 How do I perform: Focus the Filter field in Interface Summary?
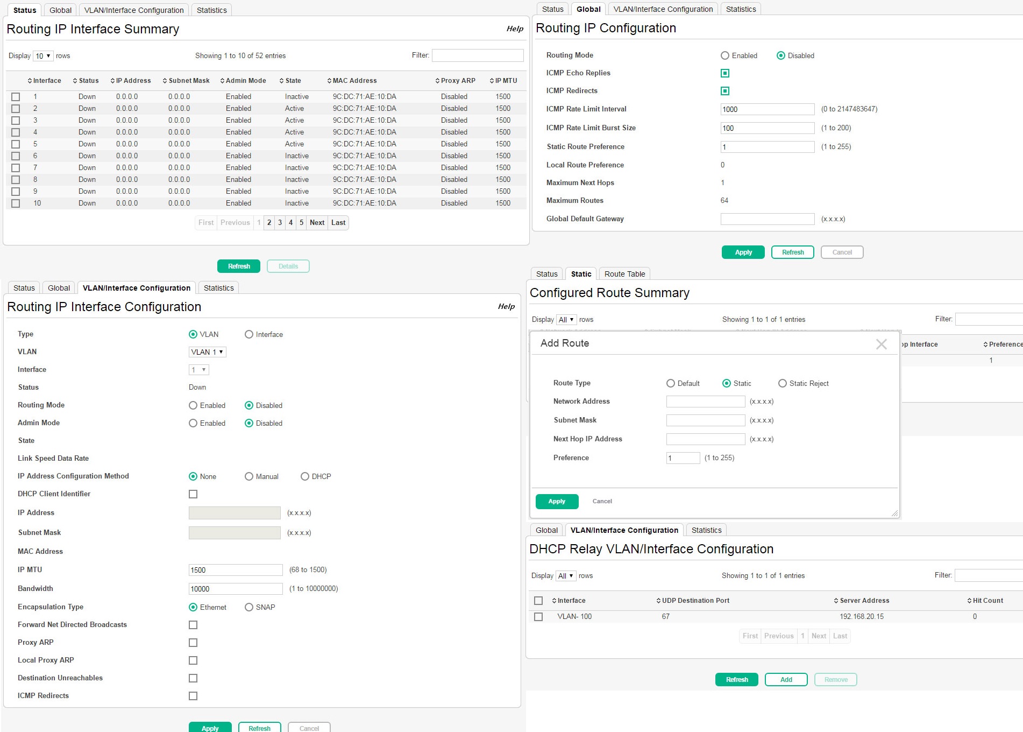pyautogui.click(x=478, y=55)
